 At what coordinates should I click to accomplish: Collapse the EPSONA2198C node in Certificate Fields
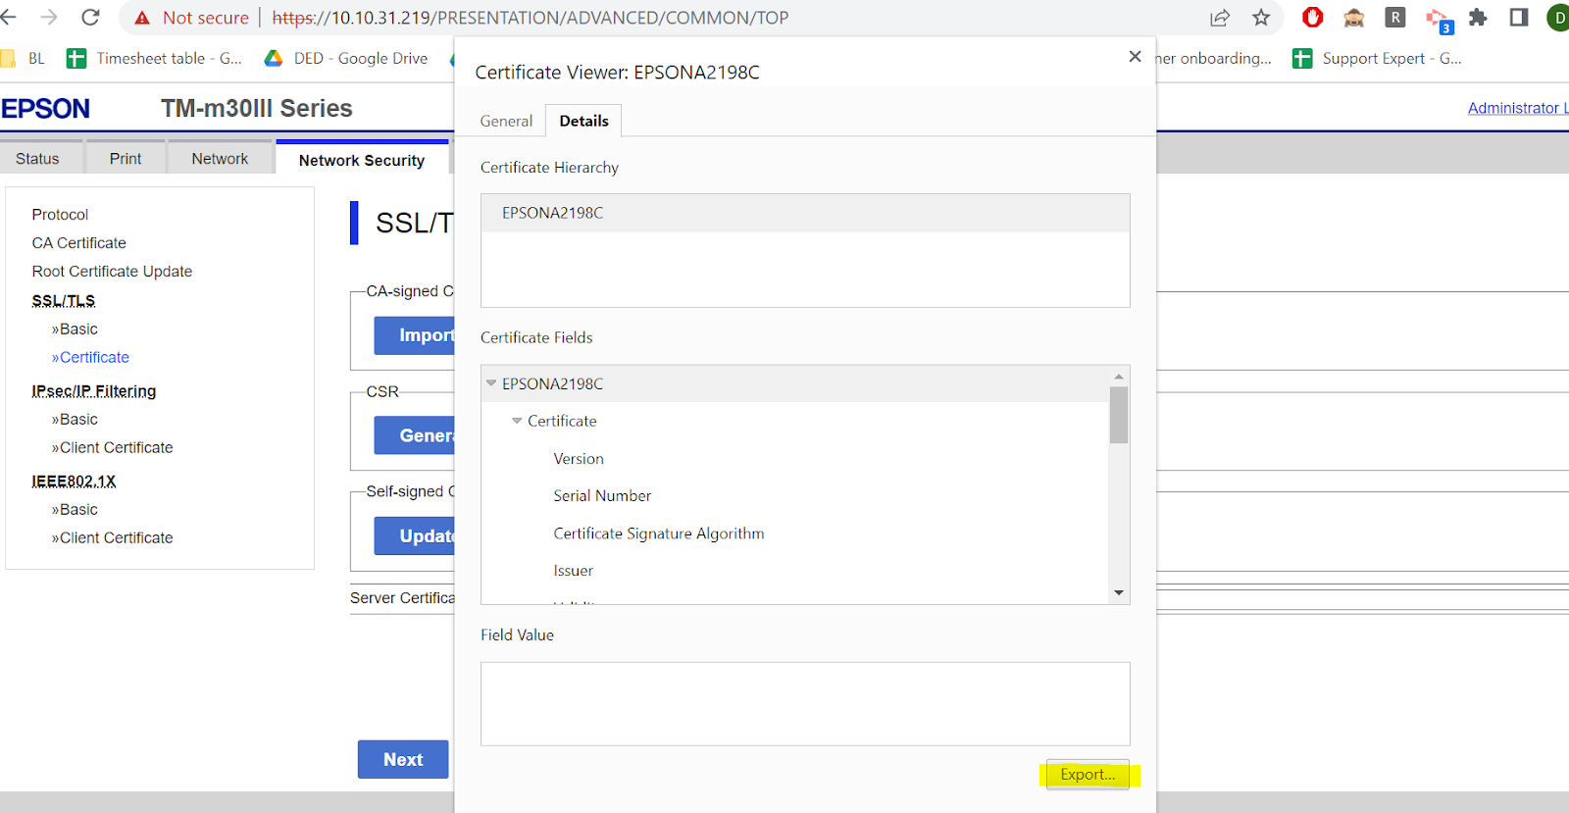(x=491, y=383)
